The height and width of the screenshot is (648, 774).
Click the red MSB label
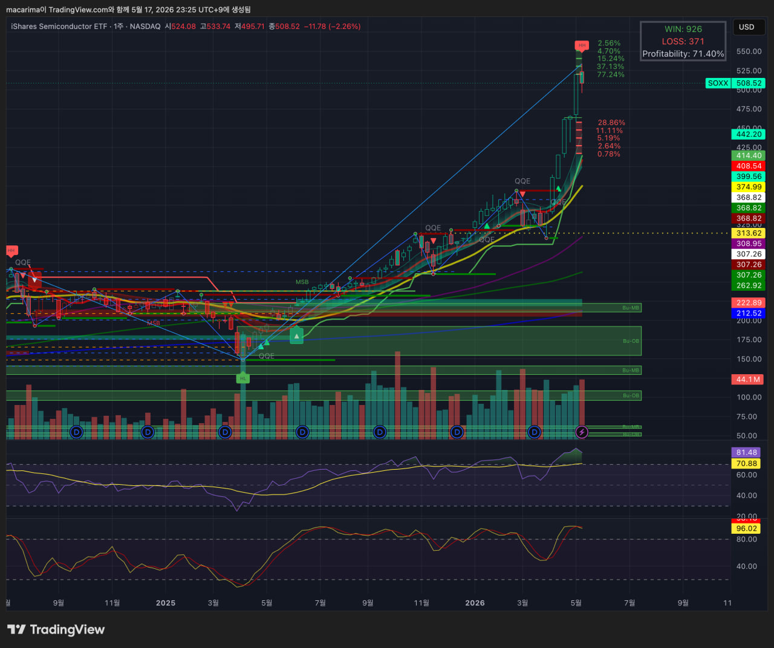click(x=154, y=323)
